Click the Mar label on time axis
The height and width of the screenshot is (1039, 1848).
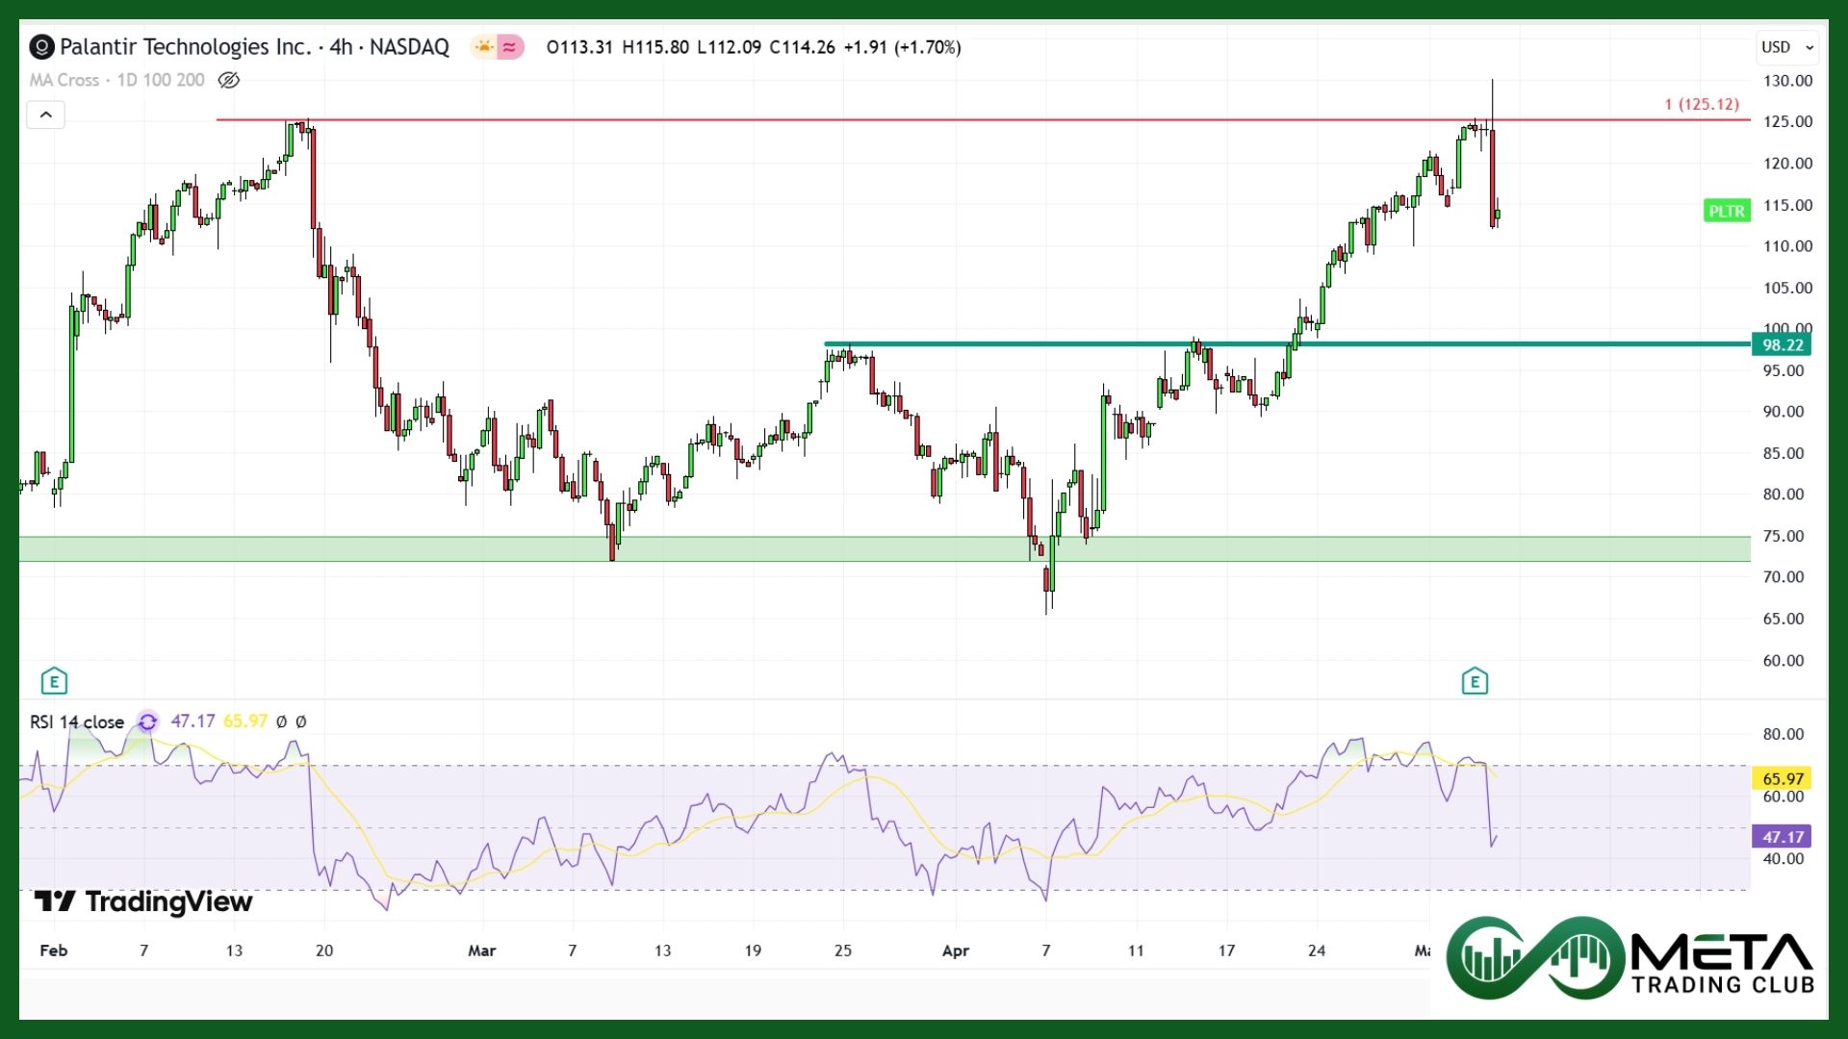click(481, 950)
